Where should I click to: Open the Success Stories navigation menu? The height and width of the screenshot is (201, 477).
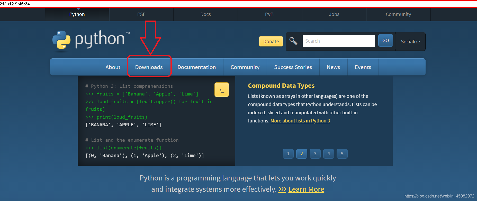point(293,67)
